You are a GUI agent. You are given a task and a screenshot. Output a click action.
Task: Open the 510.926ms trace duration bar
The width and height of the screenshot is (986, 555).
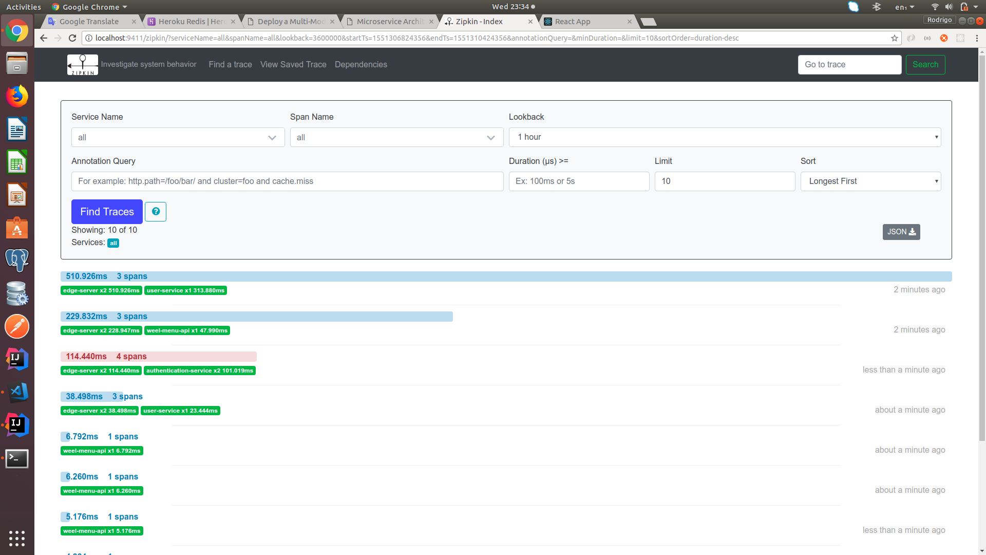(506, 276)
